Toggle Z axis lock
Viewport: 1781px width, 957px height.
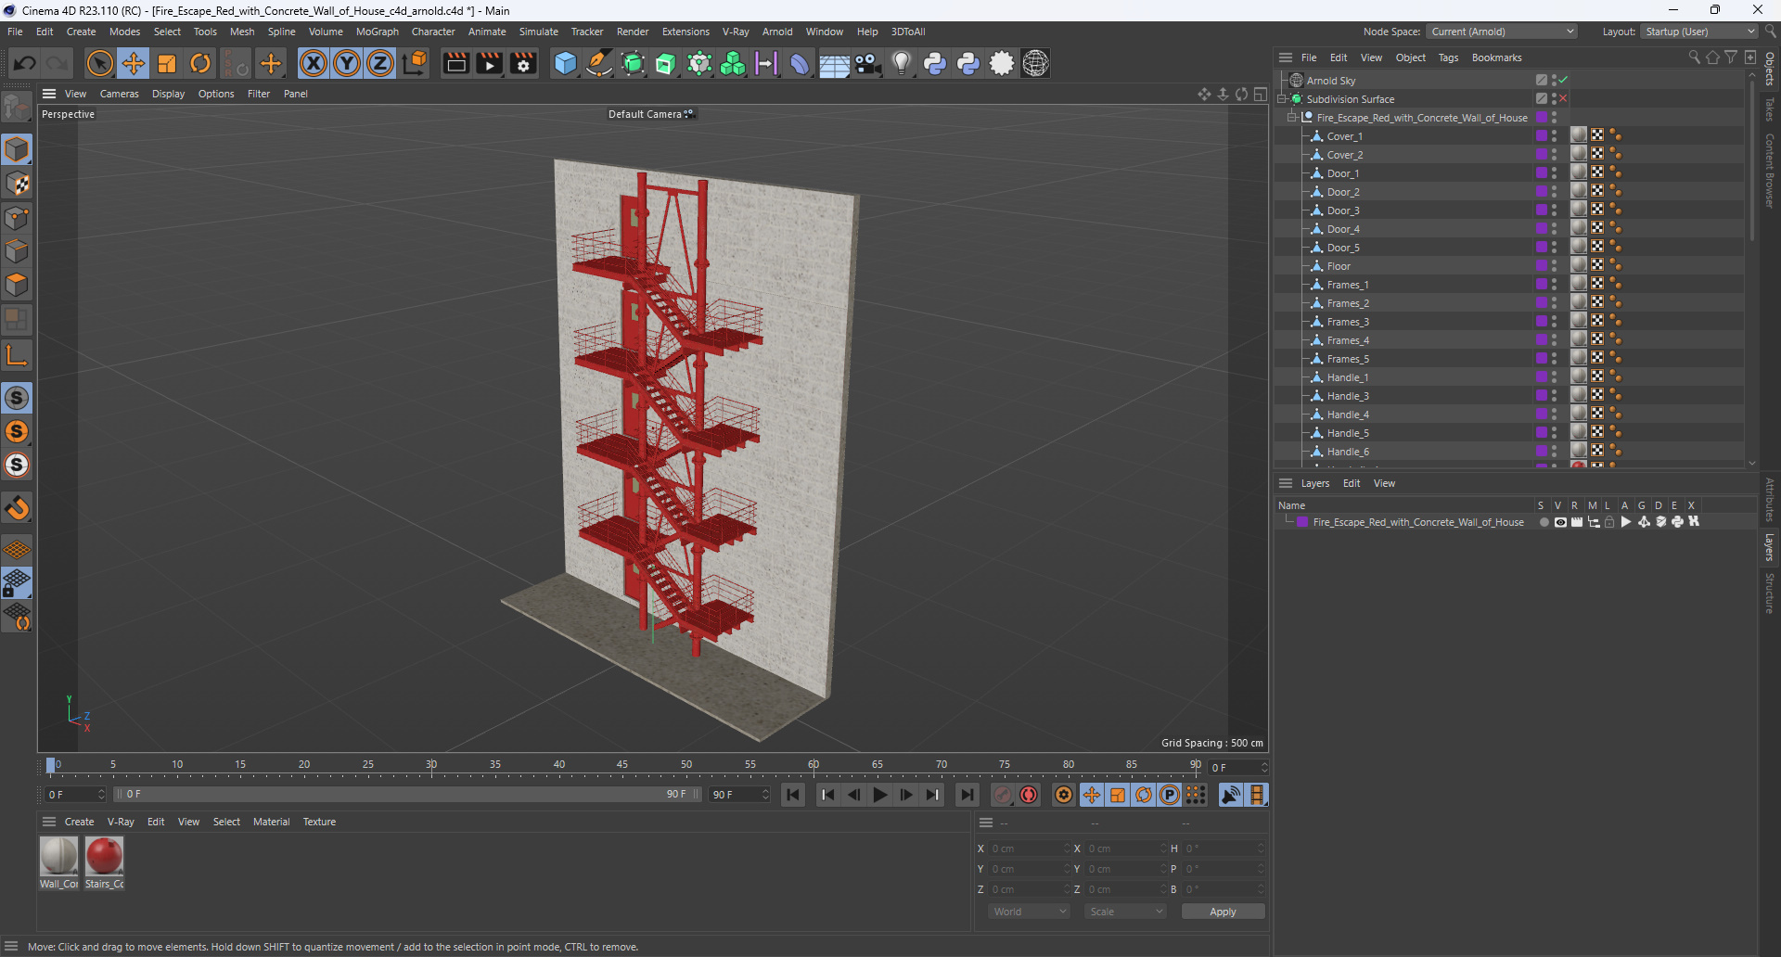(380, 63)
